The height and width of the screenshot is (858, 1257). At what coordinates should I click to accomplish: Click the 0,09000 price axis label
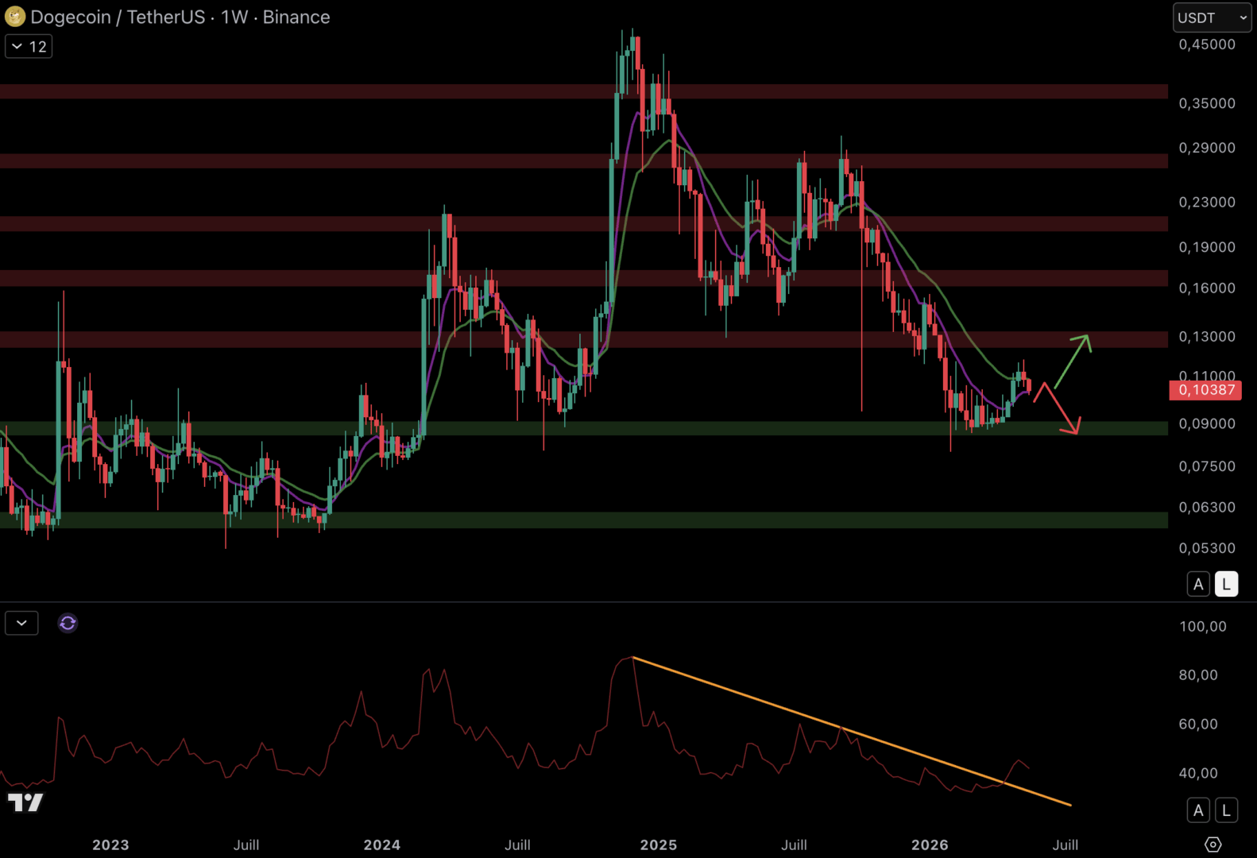pyautogui.click(x=1207, y=424)
